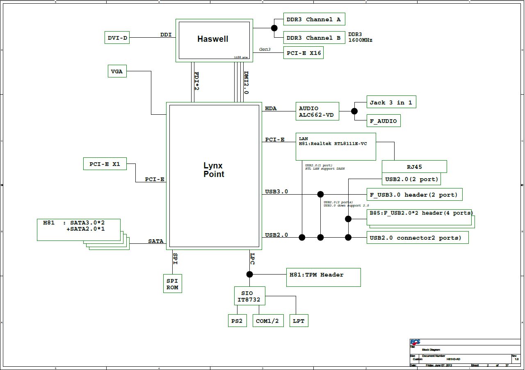Viewport: 525px width, 370px height.
Task: Click the vertical SPI bus label
Action: (175, 259)
